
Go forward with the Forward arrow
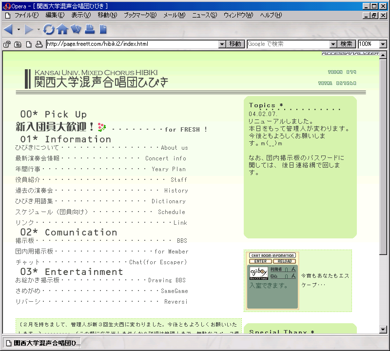(x=29, y=29)
